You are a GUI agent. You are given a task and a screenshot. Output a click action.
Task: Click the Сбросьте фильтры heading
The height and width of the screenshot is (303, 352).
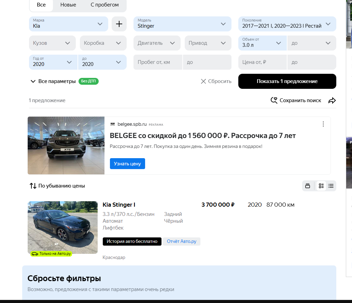pyautogui.click(x=64, y=278)
